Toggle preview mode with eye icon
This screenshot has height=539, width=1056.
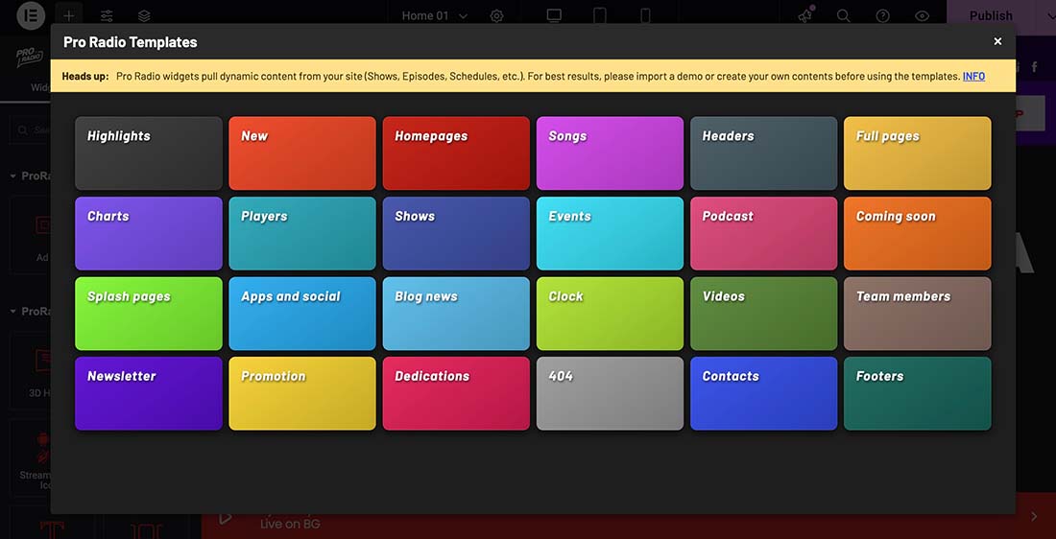pos(922,15)
